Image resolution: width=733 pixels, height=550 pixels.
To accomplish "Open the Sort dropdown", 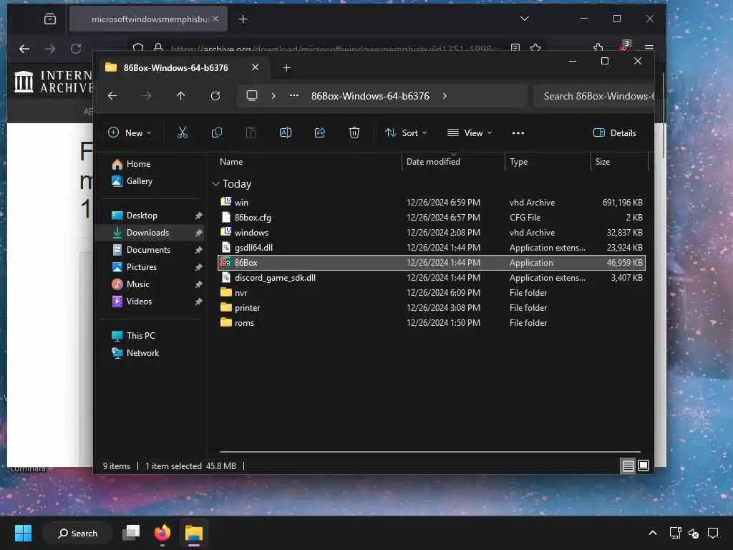I will pyautogui.click(x=406, y=132).
